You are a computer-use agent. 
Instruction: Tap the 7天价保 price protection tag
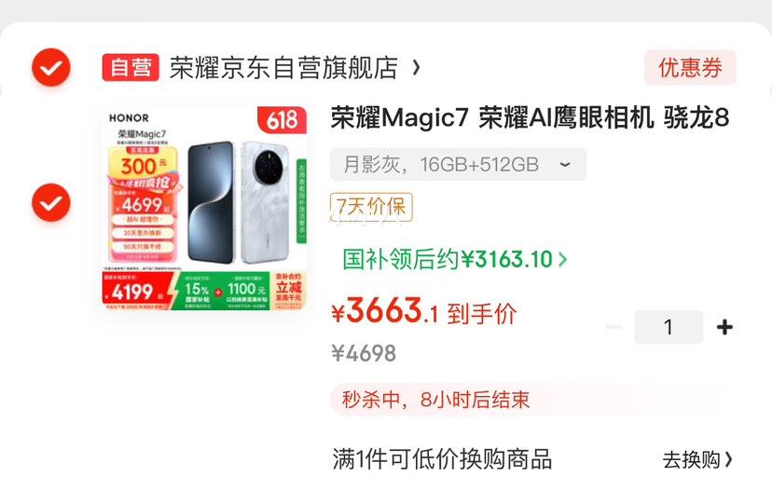[x=371, y=207]
